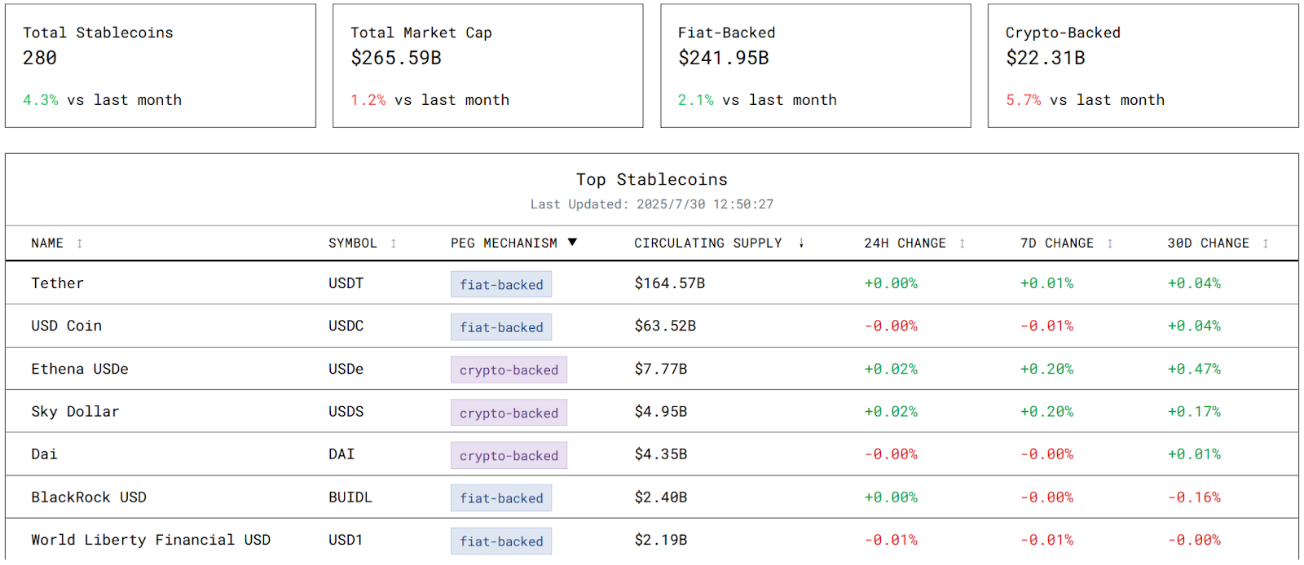This screenshot has height=565, width=1304.
Task: Click the Sky Dollar row name
Action: tap(75, 412)
